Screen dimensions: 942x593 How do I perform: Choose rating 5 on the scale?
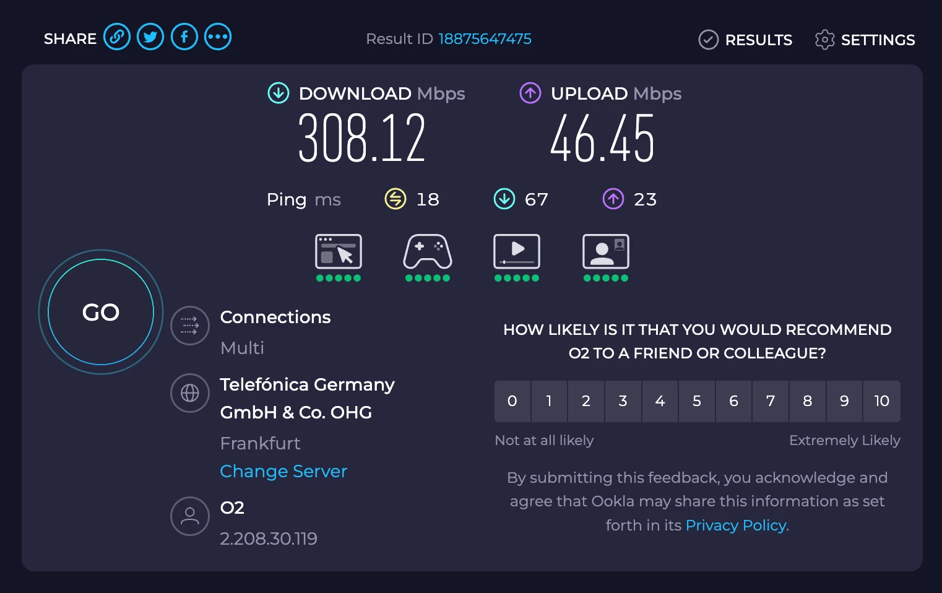pos(697,401)
